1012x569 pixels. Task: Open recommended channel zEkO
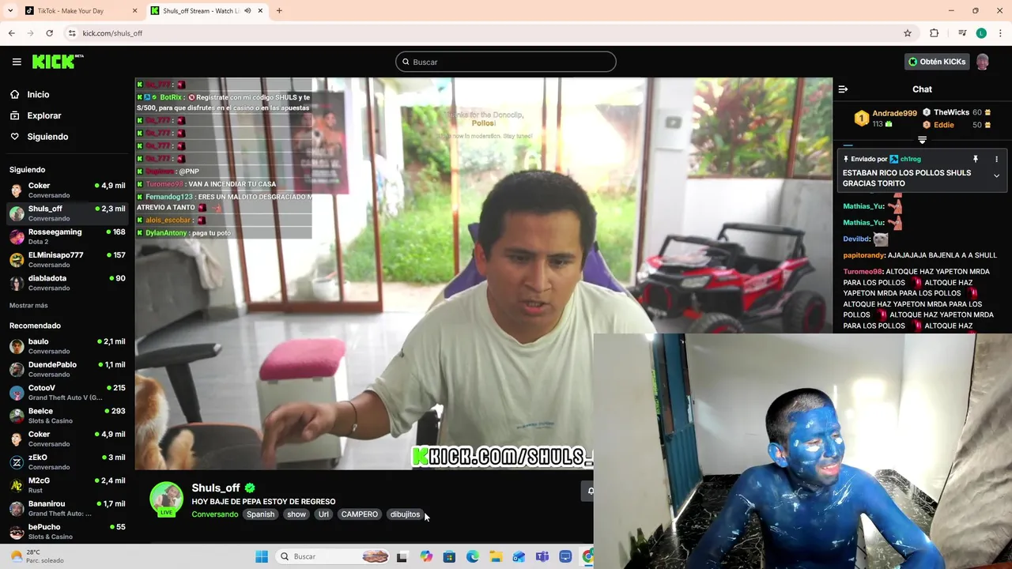click(x=67, y=462)
